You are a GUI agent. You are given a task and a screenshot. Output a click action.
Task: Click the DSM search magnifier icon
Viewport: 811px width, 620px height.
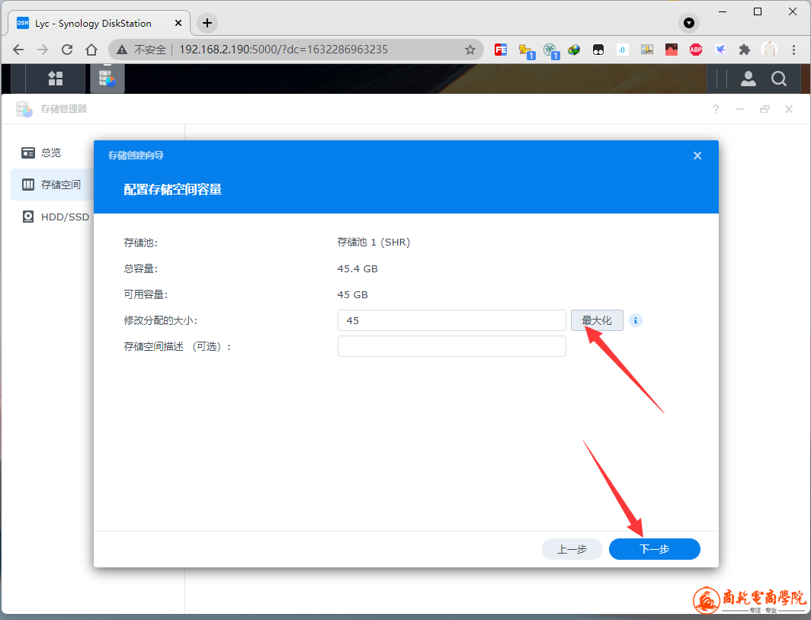pos(778,79)
